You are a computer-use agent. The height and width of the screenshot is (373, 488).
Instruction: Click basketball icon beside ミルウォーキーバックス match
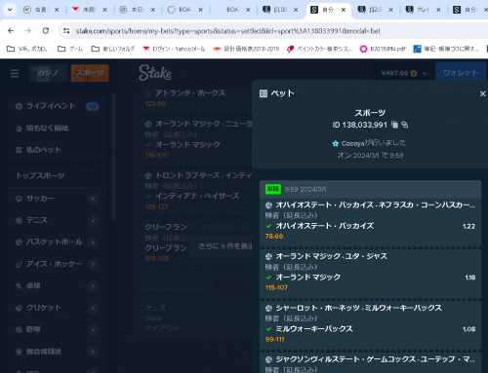[268, 308]
